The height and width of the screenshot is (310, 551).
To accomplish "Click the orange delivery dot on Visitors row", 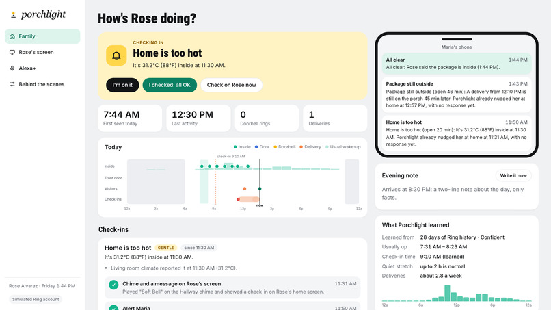I will click(x=245, y=189).
